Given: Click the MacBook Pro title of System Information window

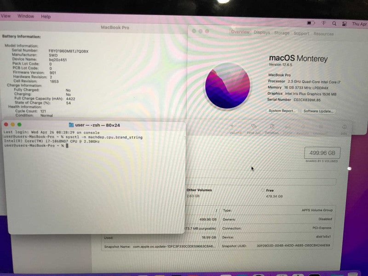Looking at the screenshot, I should (x=115, y=28).
